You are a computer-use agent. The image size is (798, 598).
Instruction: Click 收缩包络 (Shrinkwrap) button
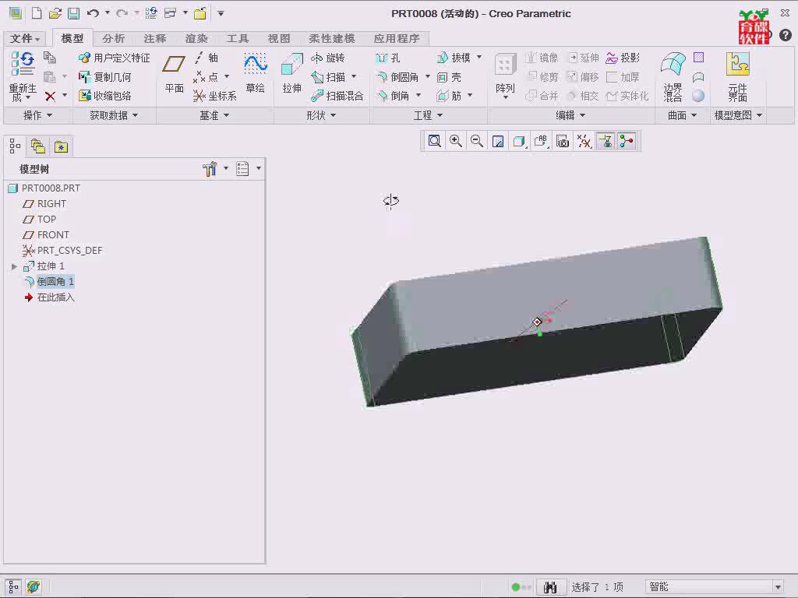[x=105, y=96]
